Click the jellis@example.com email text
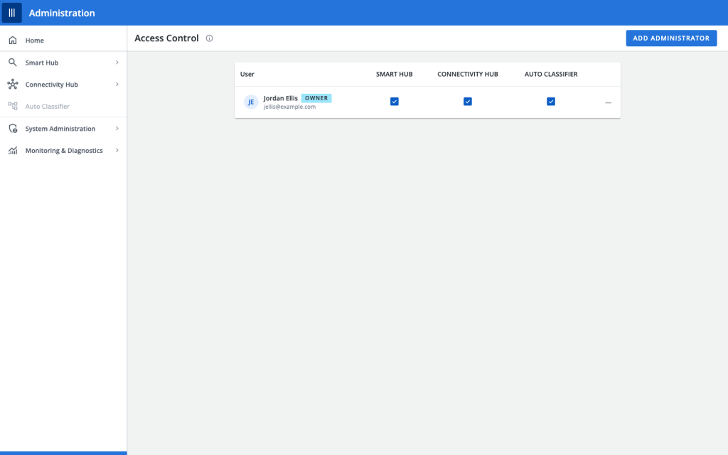 pyautogui.click(x=290, y=107)
